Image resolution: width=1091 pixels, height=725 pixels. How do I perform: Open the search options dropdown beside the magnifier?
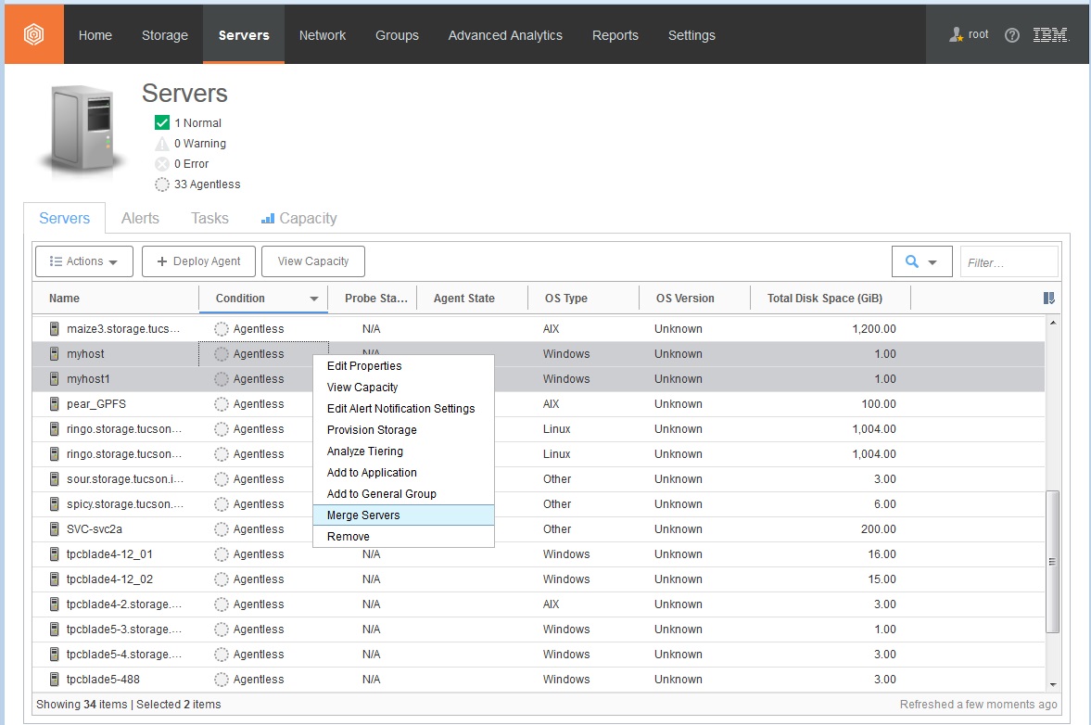point(932,261)
